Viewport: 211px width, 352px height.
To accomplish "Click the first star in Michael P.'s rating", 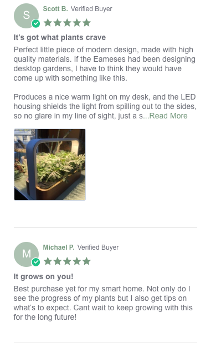I will pos(48,261).
